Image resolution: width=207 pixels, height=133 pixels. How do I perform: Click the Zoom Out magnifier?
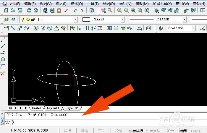point(127,10)
